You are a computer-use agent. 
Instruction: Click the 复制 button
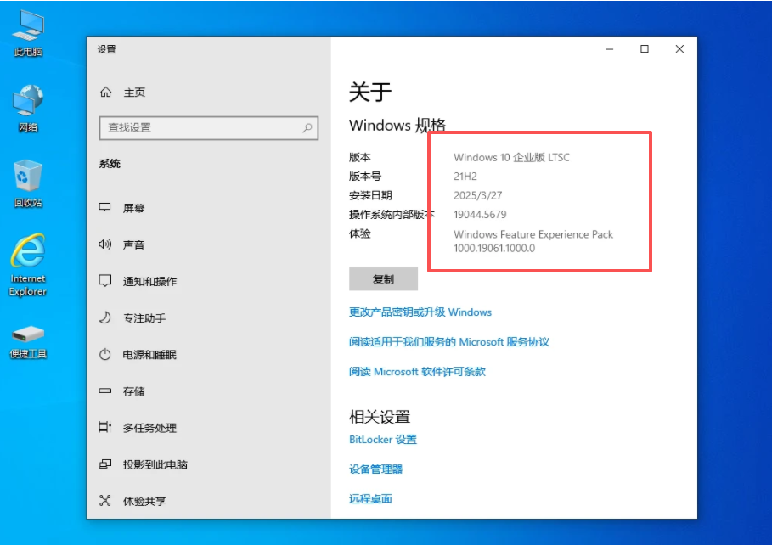pyautogui.click(x=383, y=279)
